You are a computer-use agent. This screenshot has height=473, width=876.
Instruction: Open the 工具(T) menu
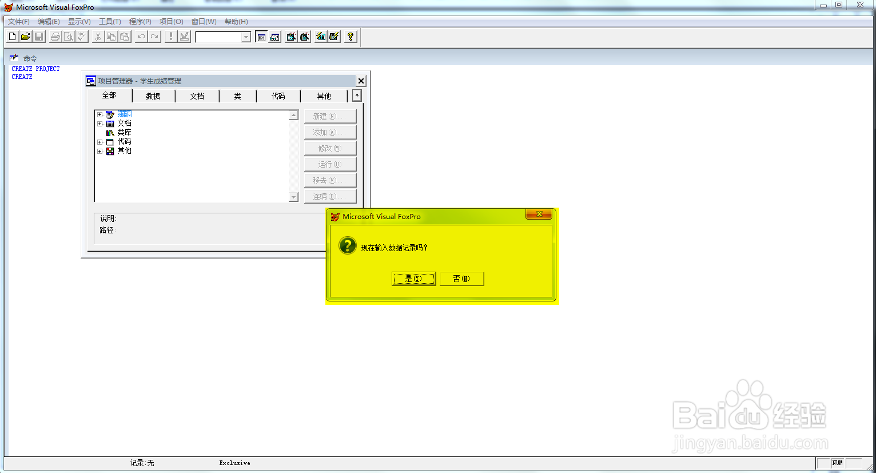110,22
